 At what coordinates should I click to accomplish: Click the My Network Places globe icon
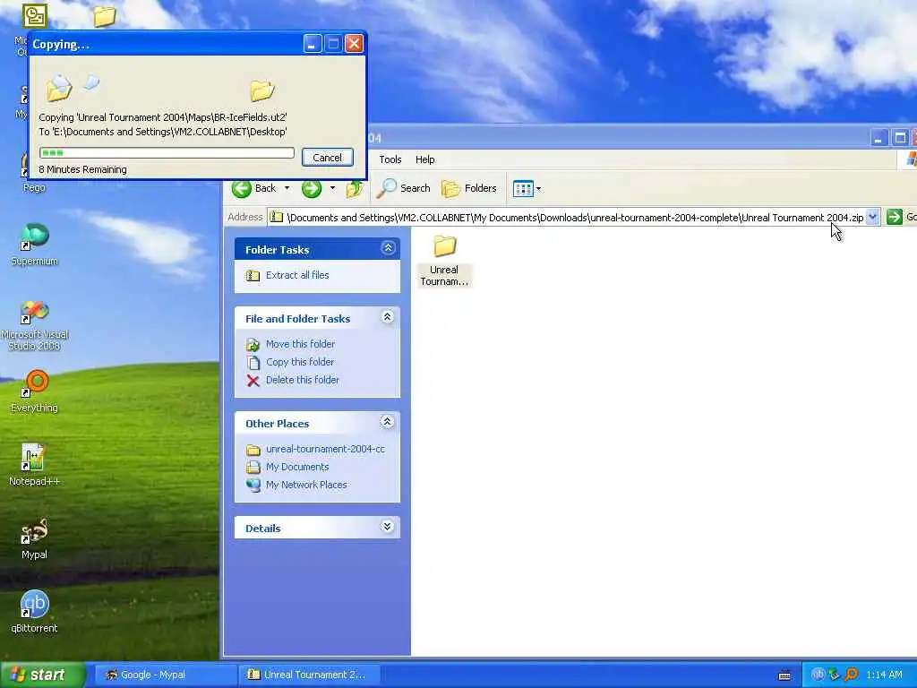tap(253, 485)
